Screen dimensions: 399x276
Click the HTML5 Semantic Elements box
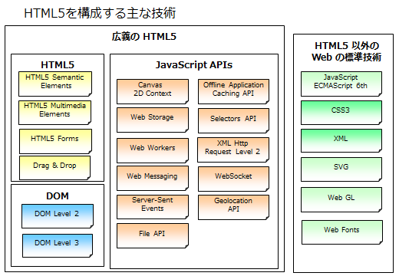(x=55, y=84)
